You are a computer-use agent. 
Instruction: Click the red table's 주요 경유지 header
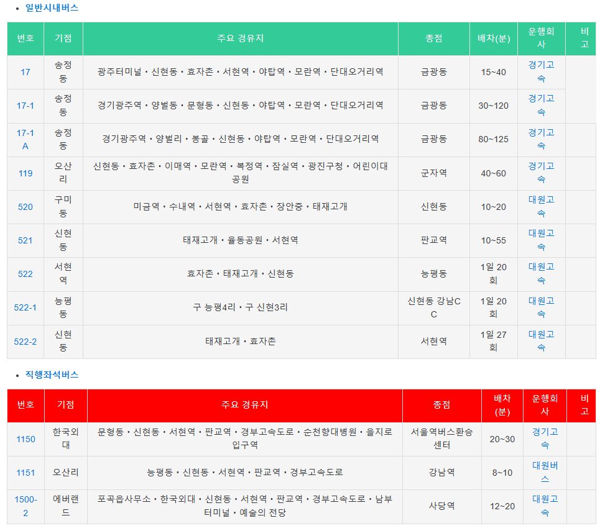click(x=245, y=405)
